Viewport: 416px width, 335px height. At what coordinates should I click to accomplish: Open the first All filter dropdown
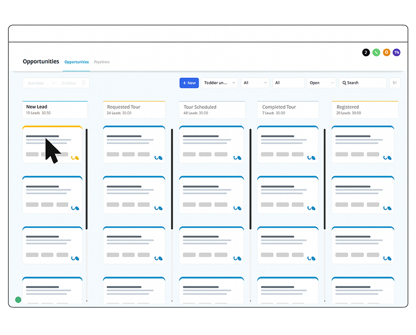[x=255, y=83]
